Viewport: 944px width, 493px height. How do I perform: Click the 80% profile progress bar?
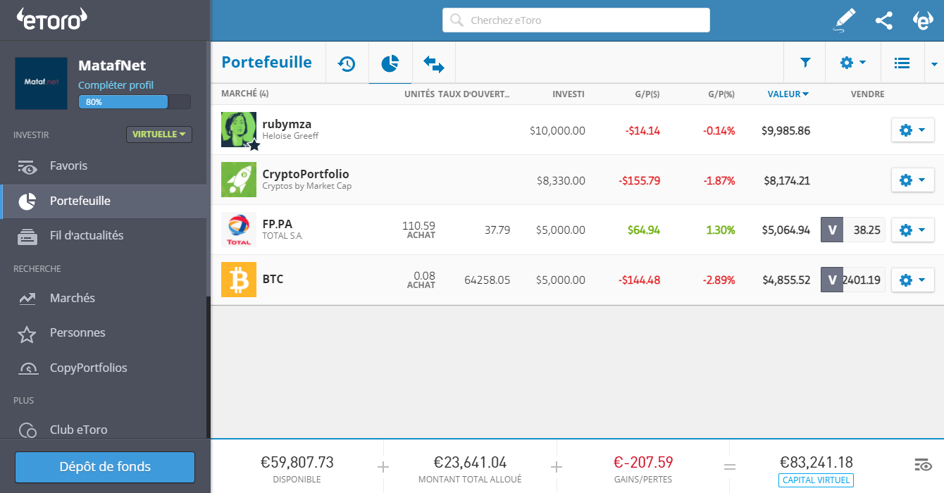[x=135, y=102]
